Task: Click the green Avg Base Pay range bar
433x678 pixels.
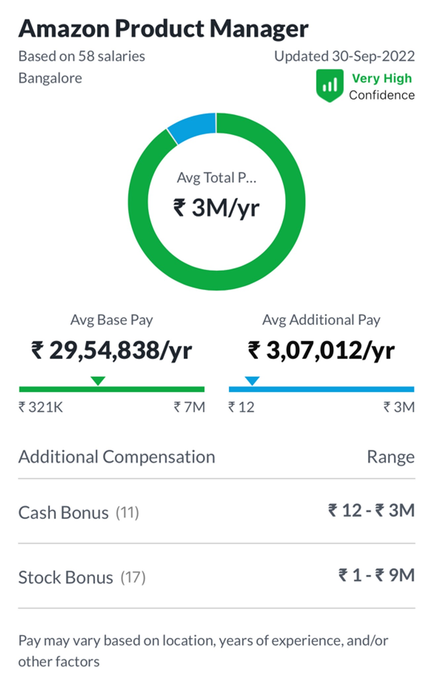Action: (x=112, y=389)
